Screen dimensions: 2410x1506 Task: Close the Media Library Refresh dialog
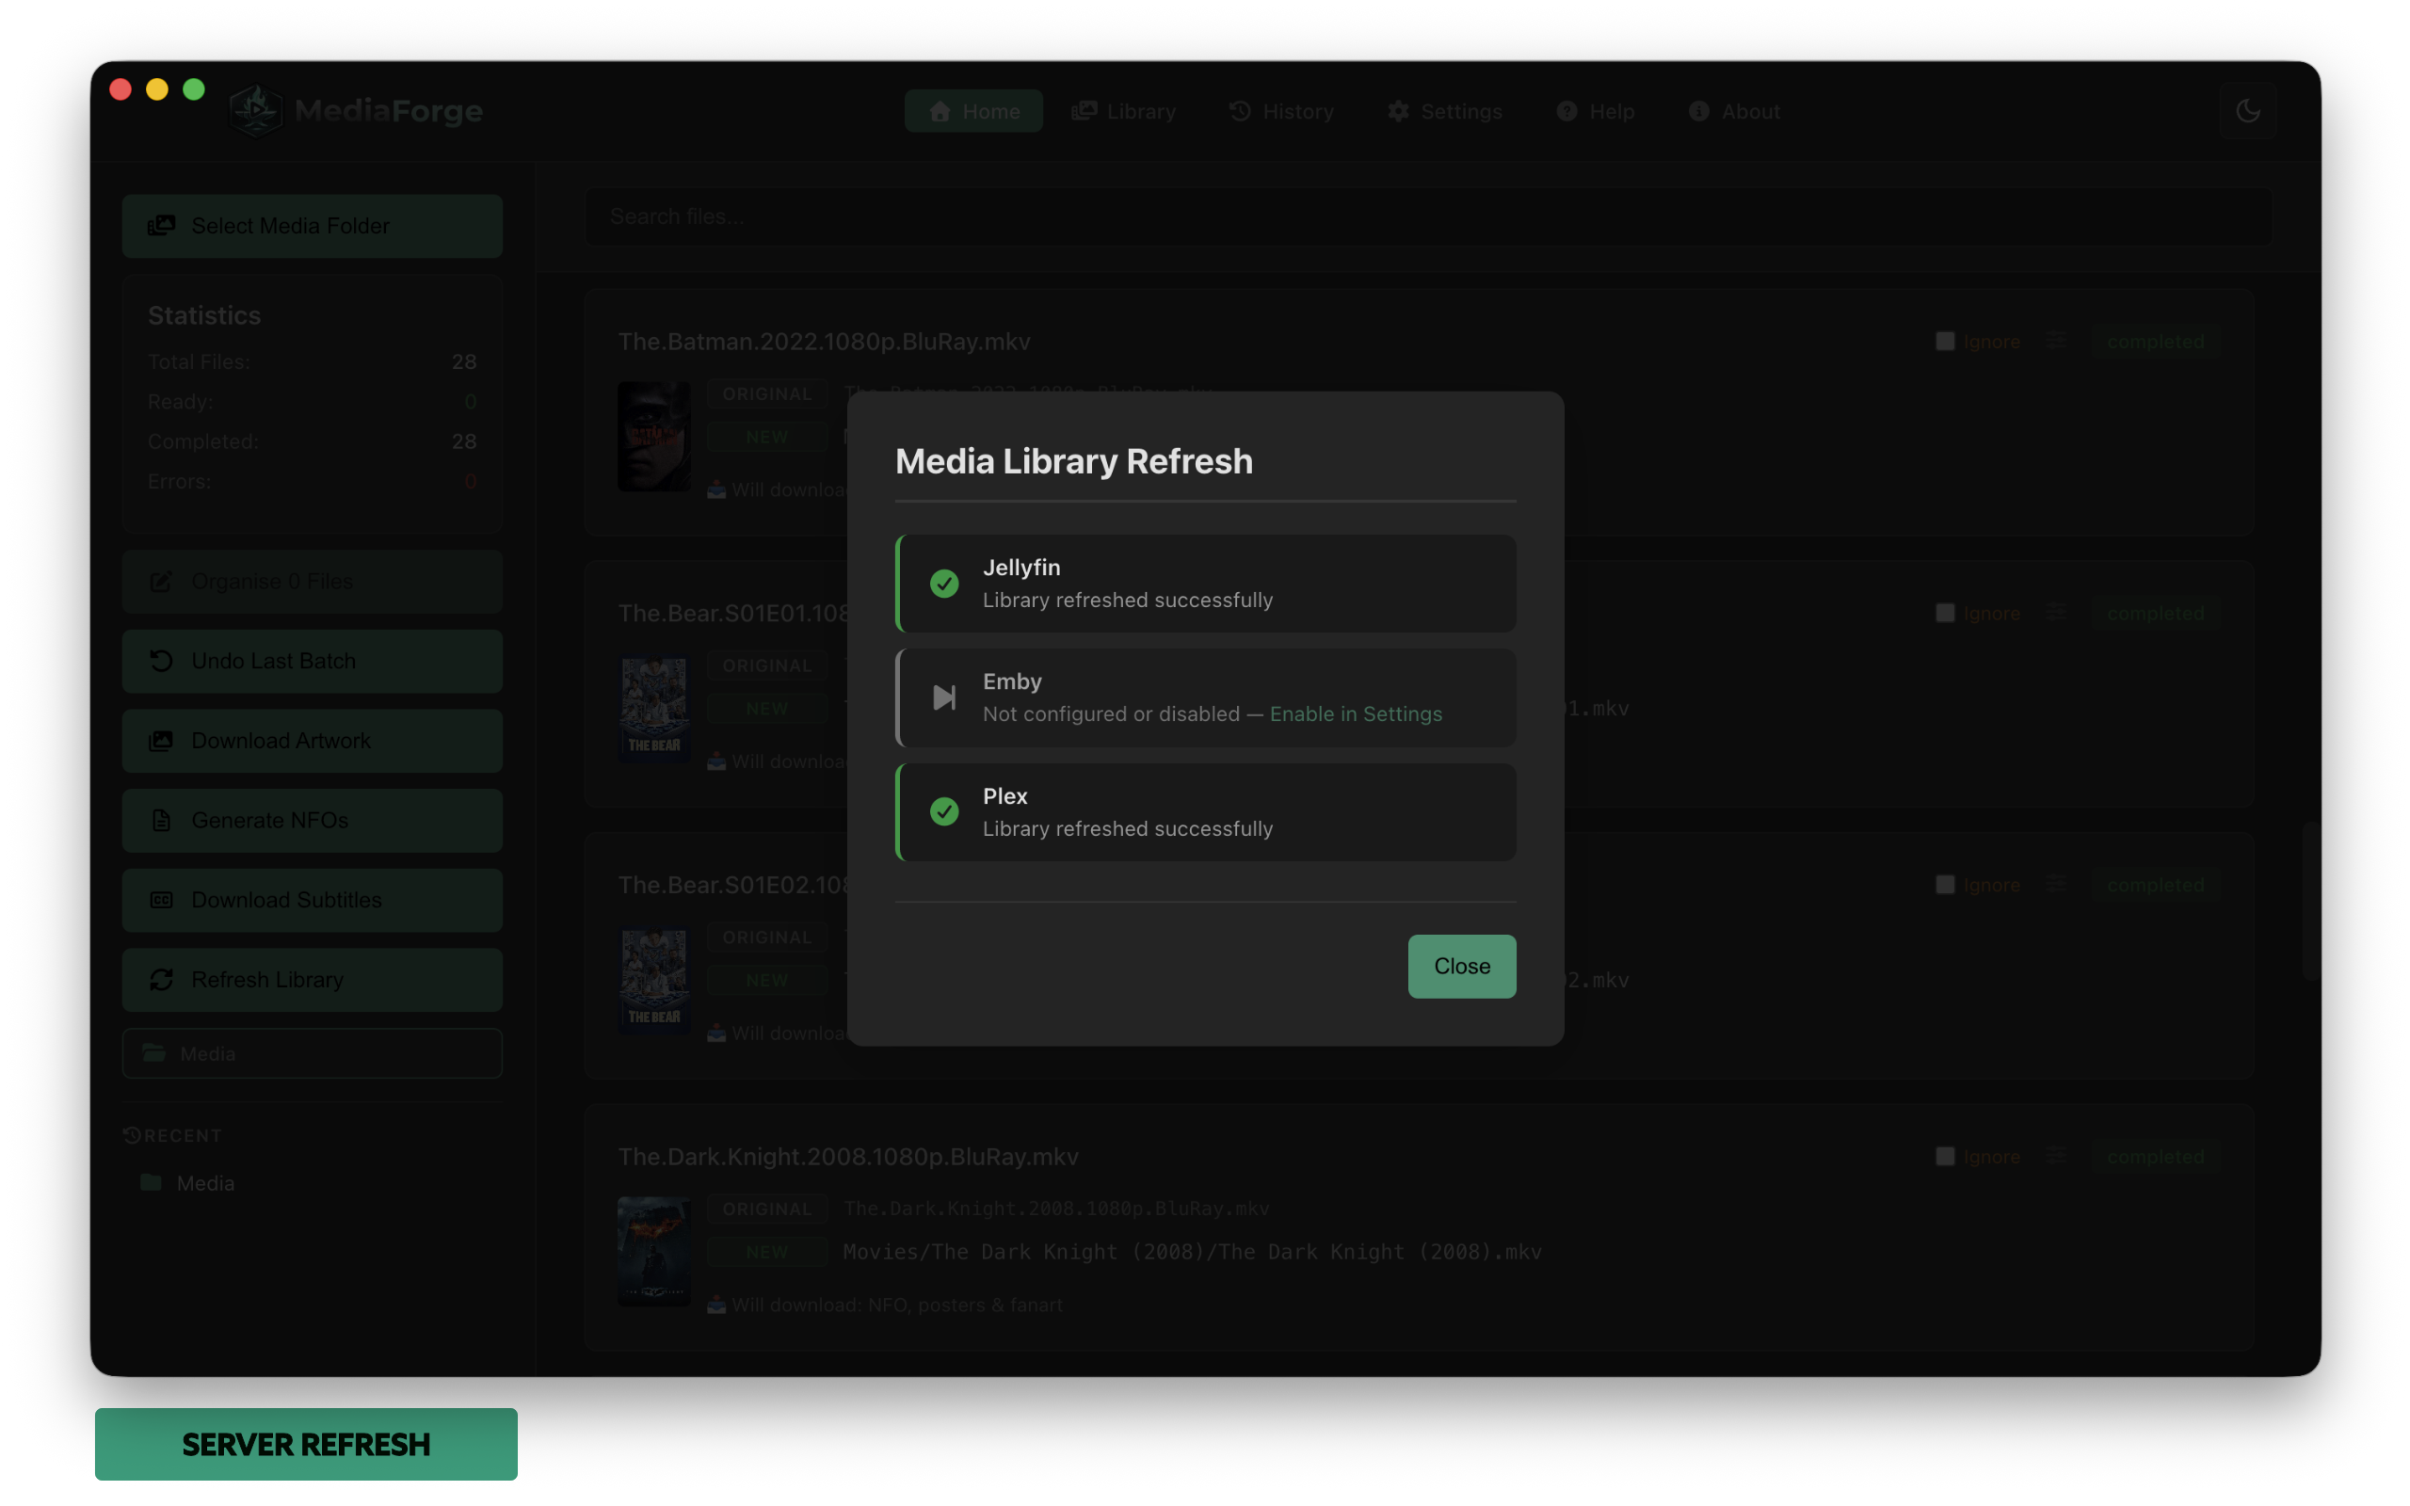[x=1461, y=965]
